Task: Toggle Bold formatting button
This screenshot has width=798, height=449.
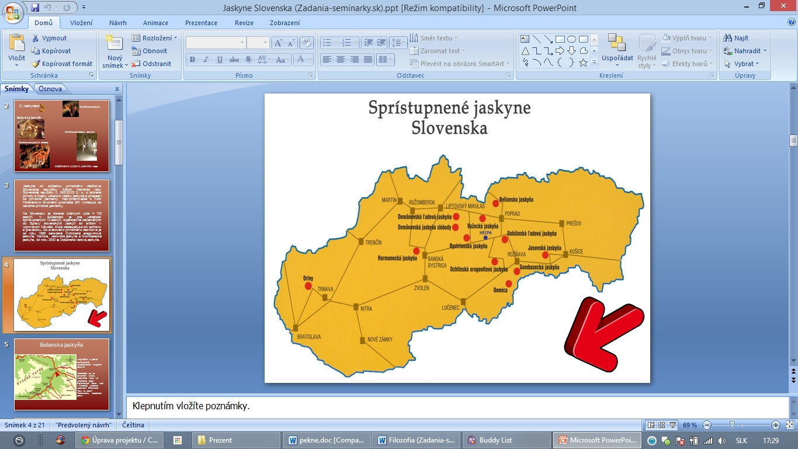Action: [x=192, y=60]
